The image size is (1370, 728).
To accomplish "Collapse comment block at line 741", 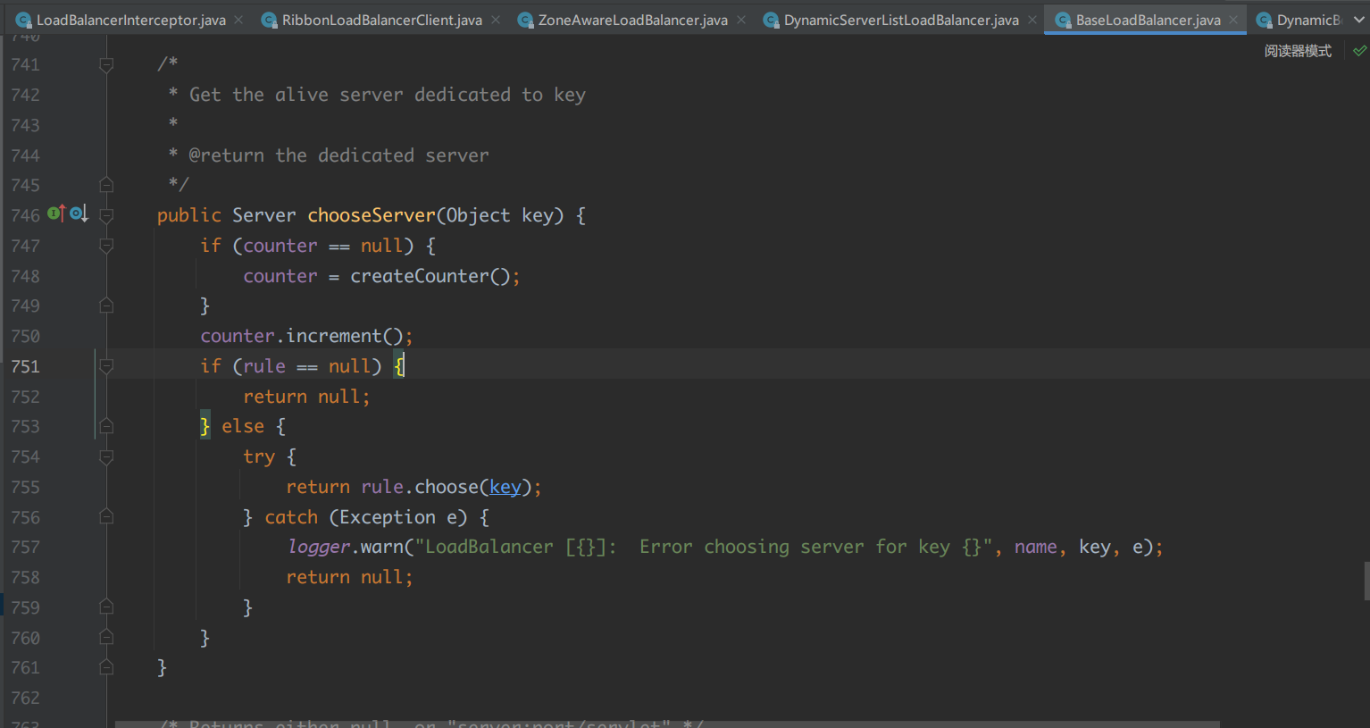I will 106,64.
